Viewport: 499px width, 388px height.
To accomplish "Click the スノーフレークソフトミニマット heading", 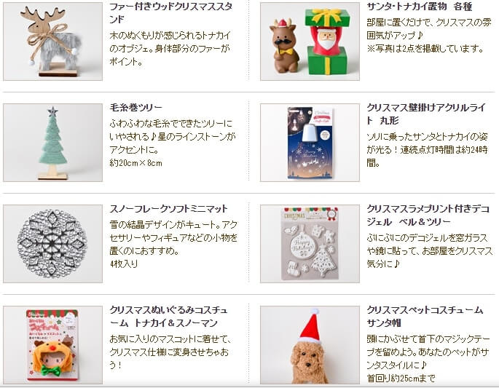I will [x=169, y=209].
